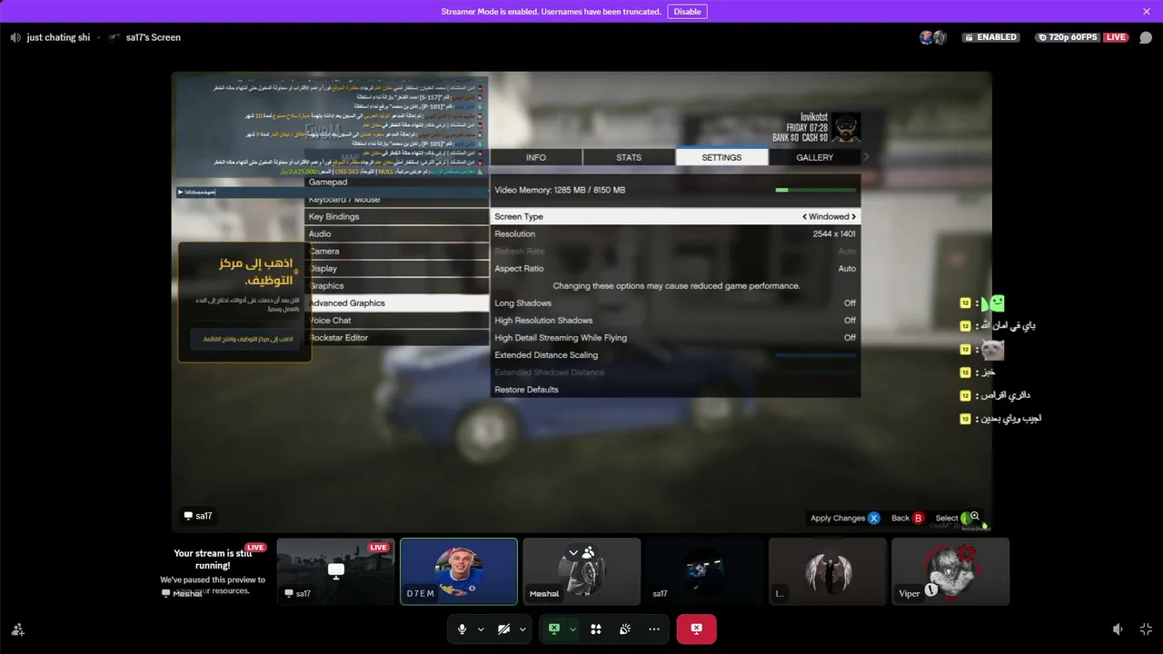Click the Select prompt
The image size is (1163, 654).
tap(953, 518)
